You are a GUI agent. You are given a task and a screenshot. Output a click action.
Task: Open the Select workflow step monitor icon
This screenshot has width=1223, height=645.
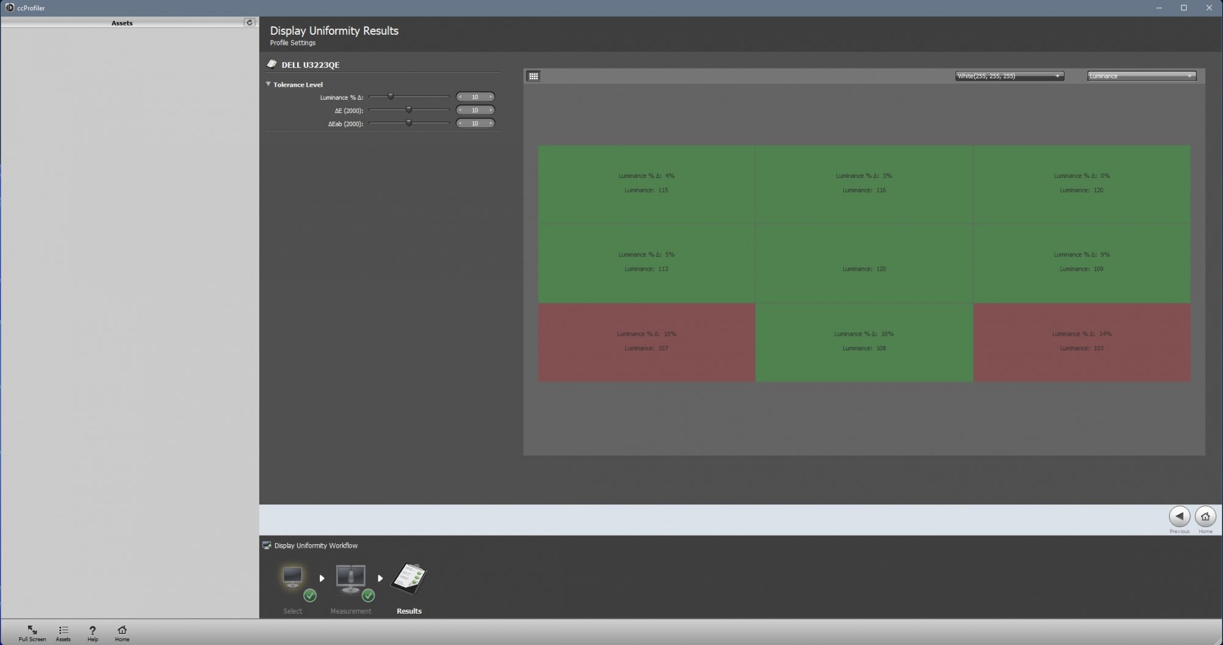[x=293, y=578]
